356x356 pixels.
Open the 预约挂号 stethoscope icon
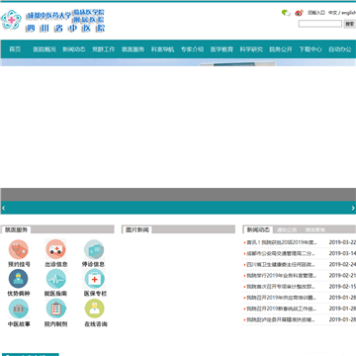[x=19, y=249]
